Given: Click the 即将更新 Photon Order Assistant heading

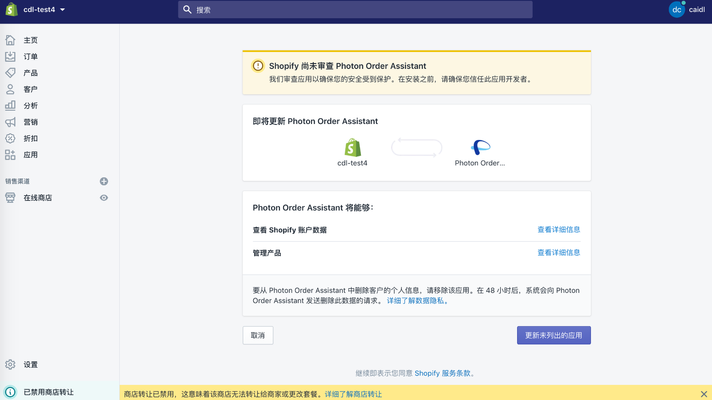Looking at the screenshot, I should [x=315, y=121].
